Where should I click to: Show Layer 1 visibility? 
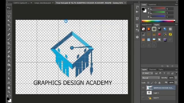143,93
